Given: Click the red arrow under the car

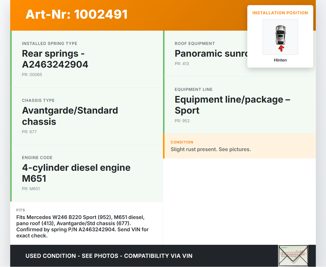Looking at the screenshot, I should tap(281, 48).
